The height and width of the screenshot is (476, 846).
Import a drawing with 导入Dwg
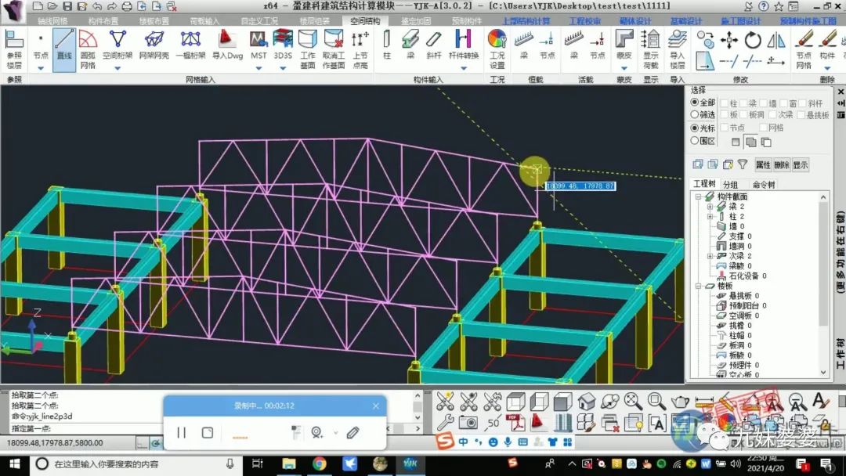coord(227,45)
